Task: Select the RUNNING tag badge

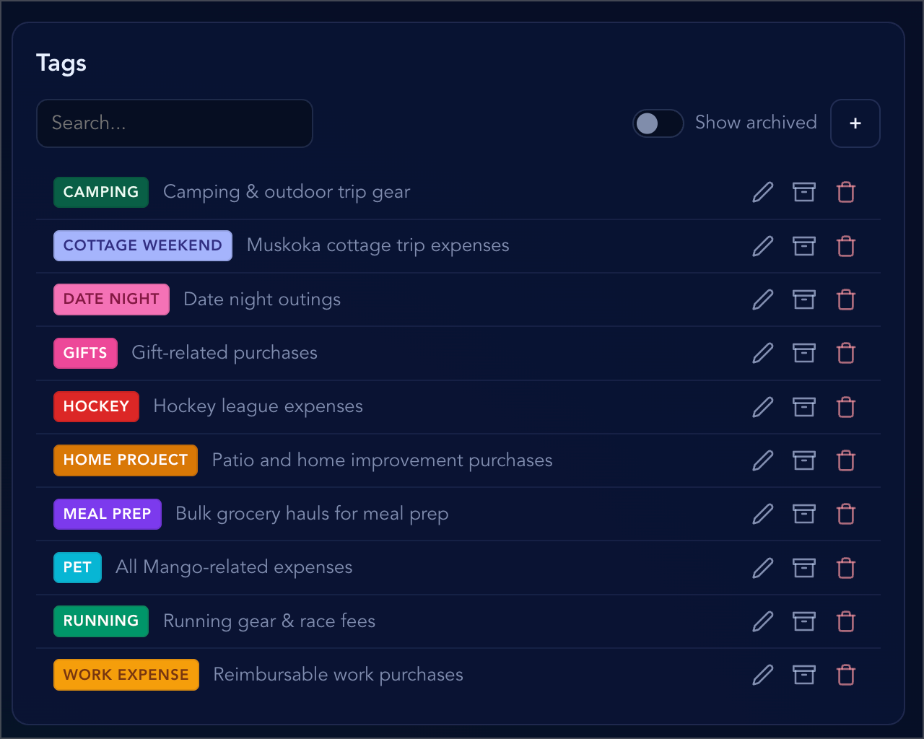Action: [x=100, y=621]
